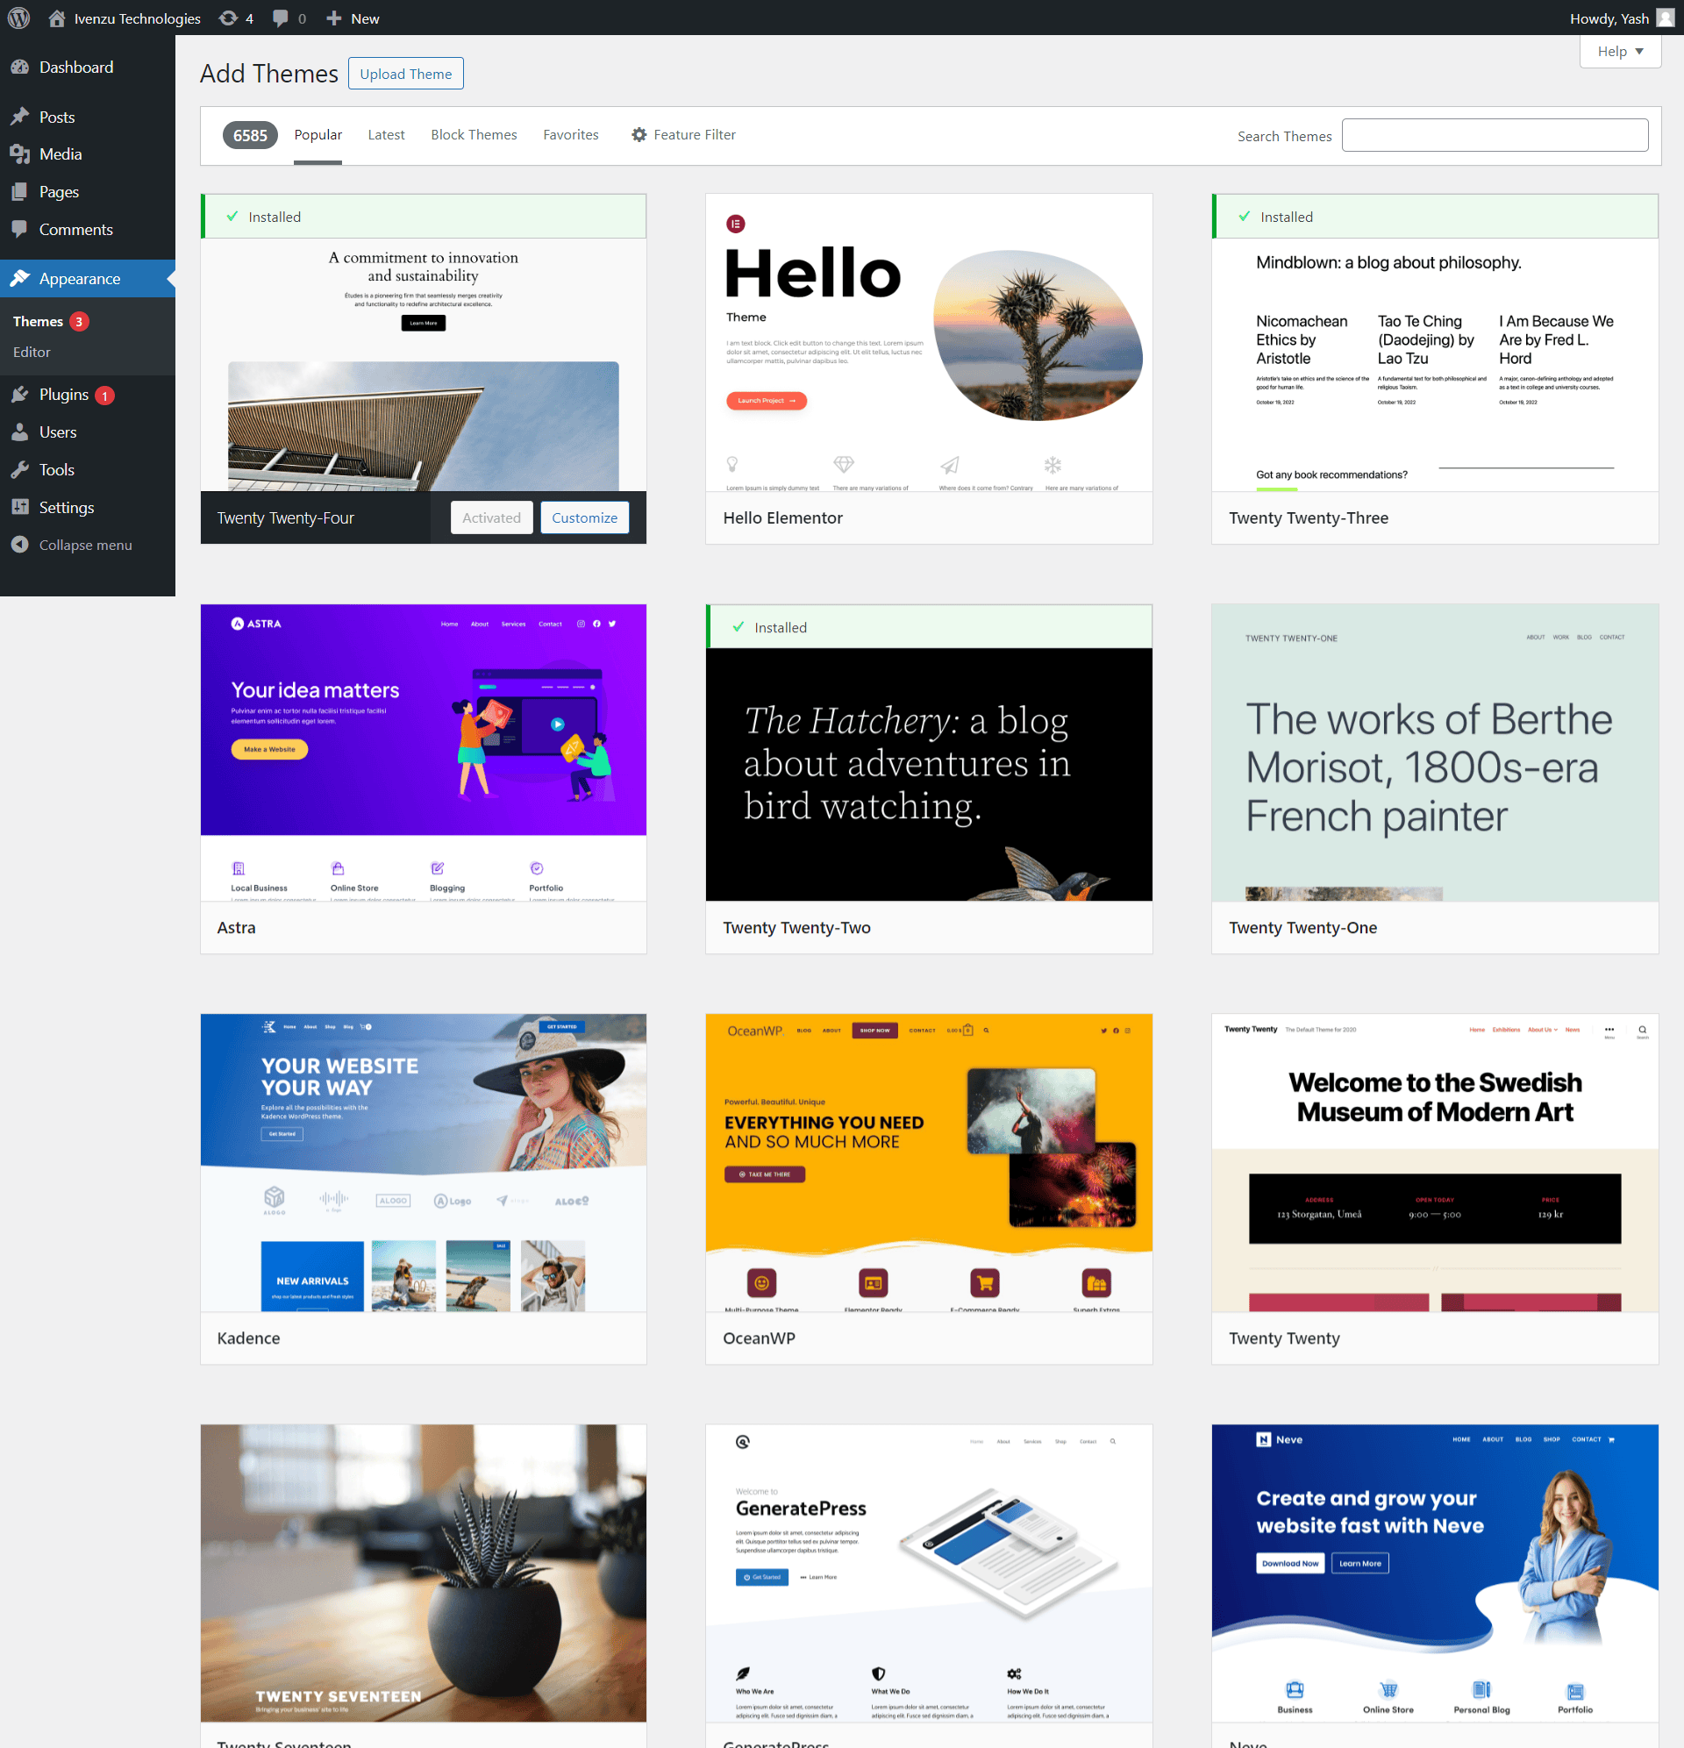This screenshot has width=1684, height=1748.
Task: Select the Popular themes tab
Action: 318,136
